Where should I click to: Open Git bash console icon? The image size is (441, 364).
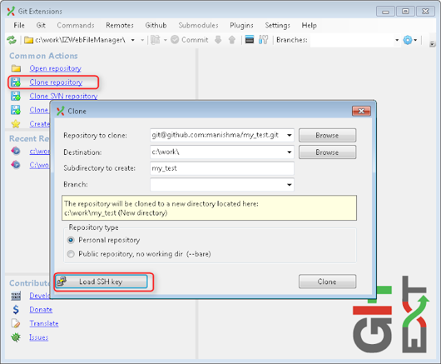click(249, 40)
